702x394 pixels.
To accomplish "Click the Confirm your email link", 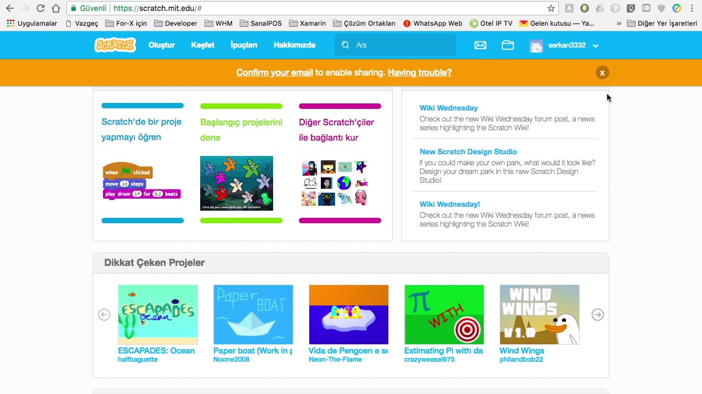I will [x=275, y=73].
